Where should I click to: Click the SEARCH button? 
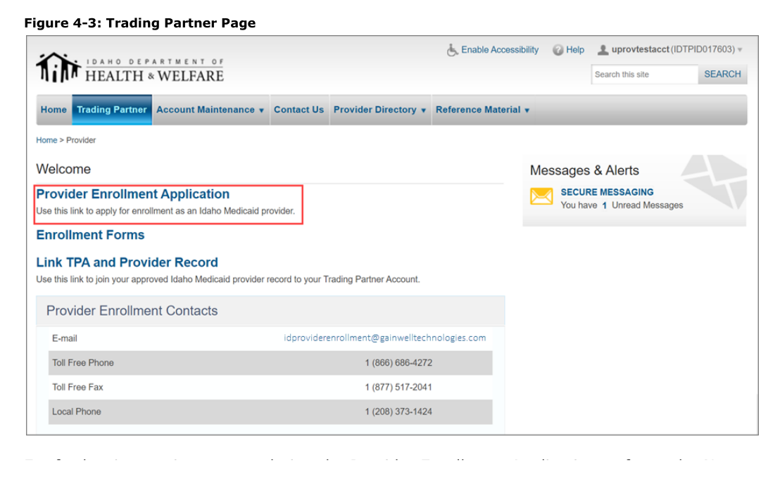pyautogui.click(x=722, y=74)
